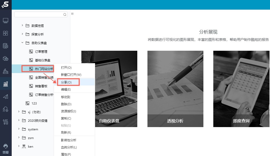Open the paper plane publish sidebar icon
The image size is (270, 156).
(x=6, y=97)
